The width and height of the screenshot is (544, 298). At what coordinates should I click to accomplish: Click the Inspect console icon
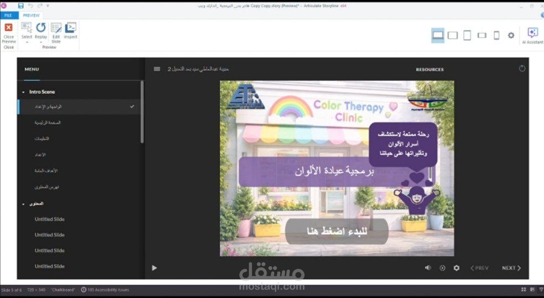tap(70, 28)
